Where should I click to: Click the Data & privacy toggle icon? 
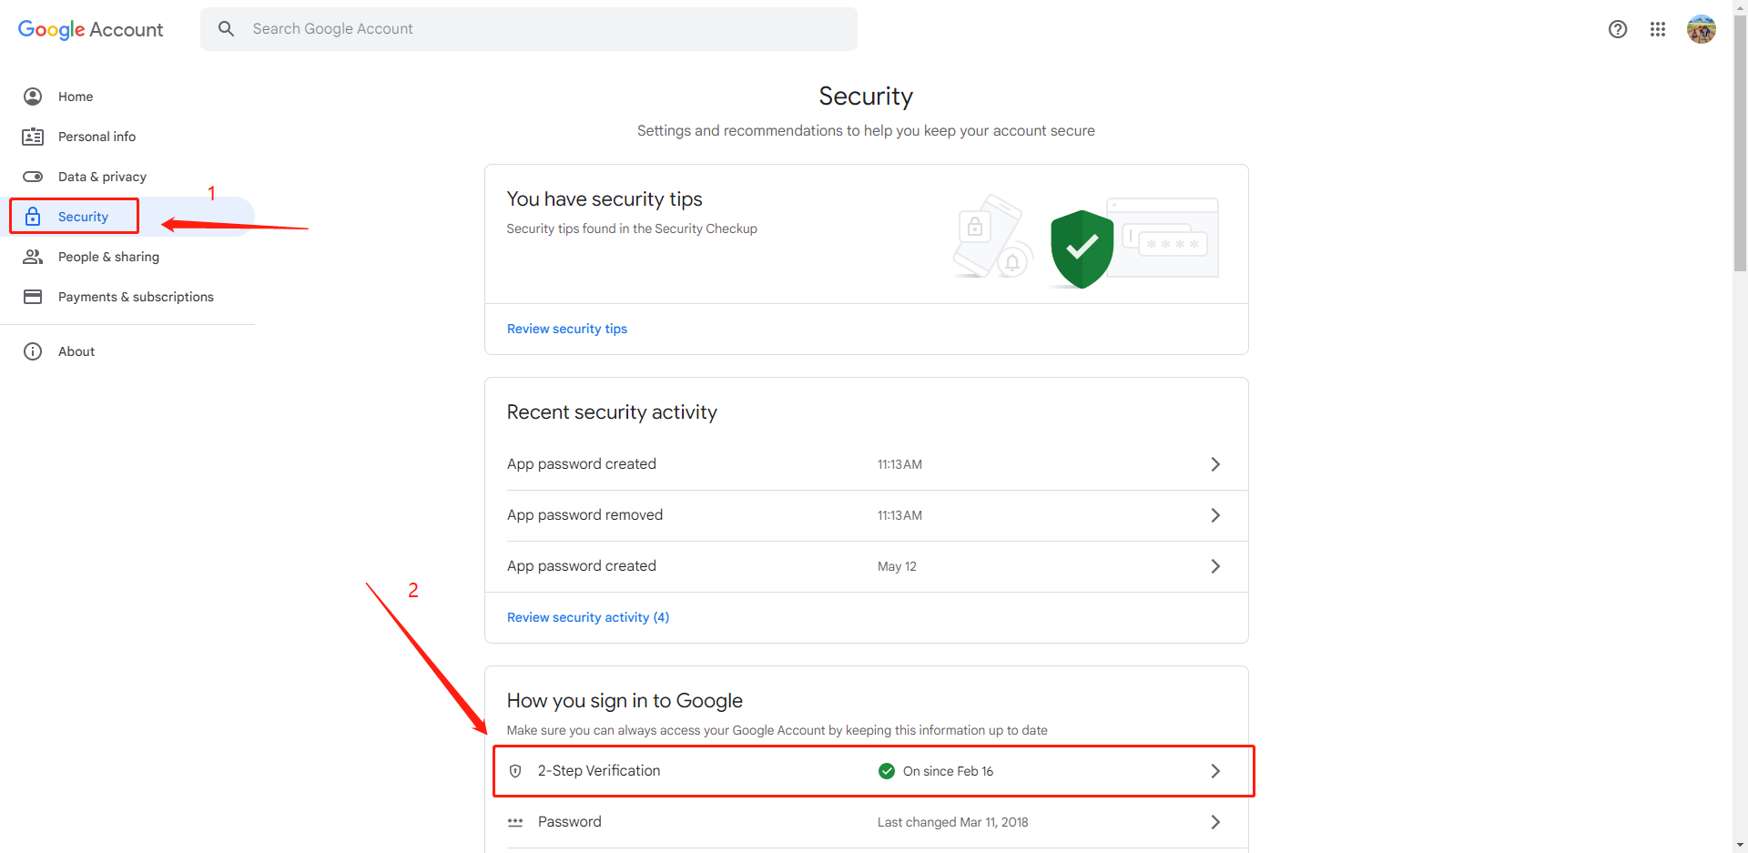tap(33, 177)
